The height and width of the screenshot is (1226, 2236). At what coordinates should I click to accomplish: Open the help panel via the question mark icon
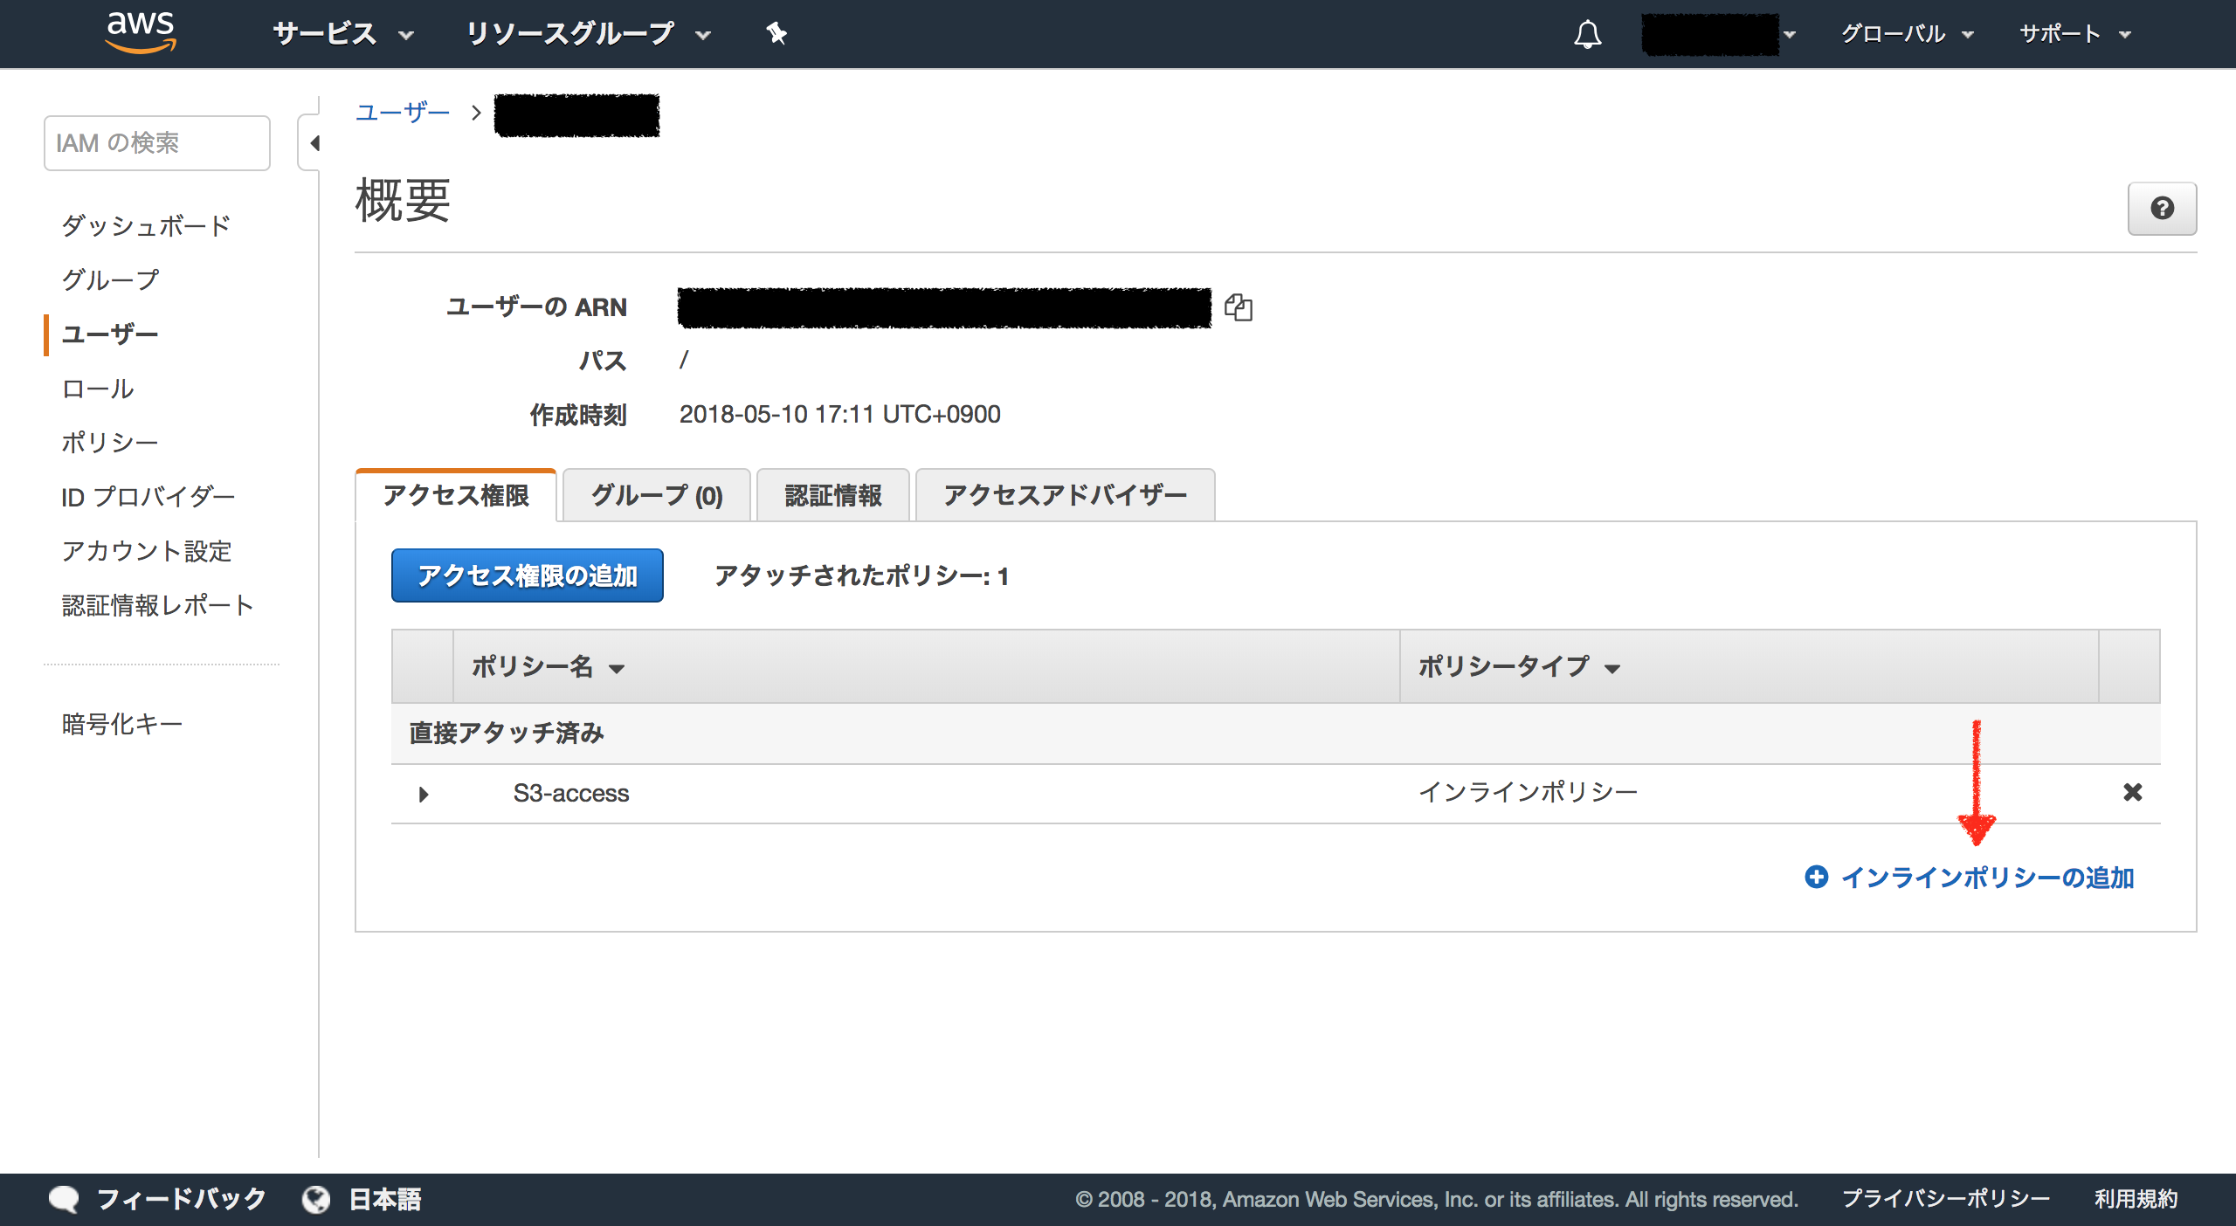(x=2163, y=208)
